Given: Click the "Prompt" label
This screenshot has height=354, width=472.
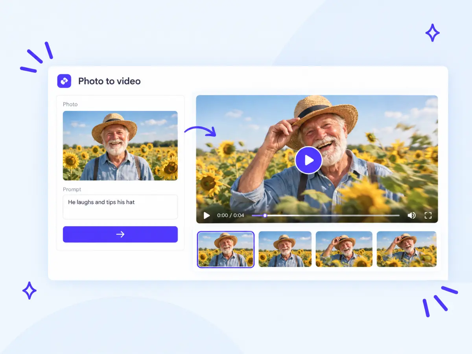Looking at the screenshot, I should (x=72, y=189).
